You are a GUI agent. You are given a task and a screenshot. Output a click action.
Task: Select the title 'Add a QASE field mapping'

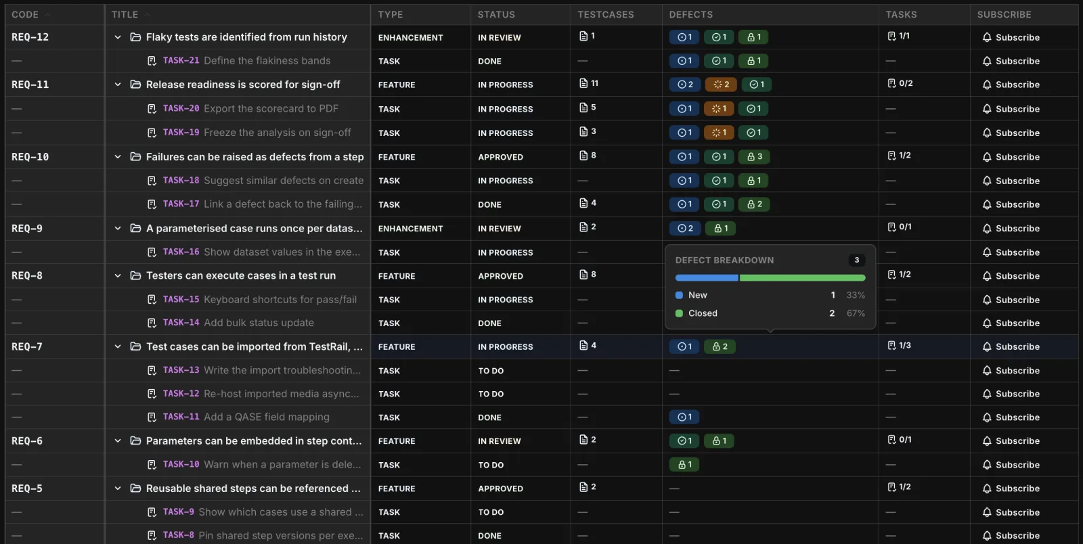tap(267, 417)
